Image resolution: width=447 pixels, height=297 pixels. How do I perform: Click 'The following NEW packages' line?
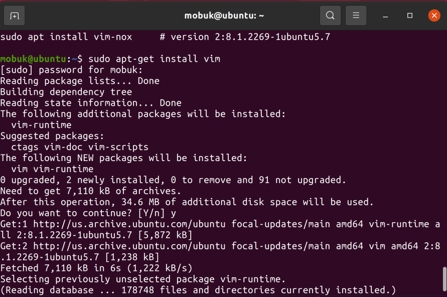(124, 158)
